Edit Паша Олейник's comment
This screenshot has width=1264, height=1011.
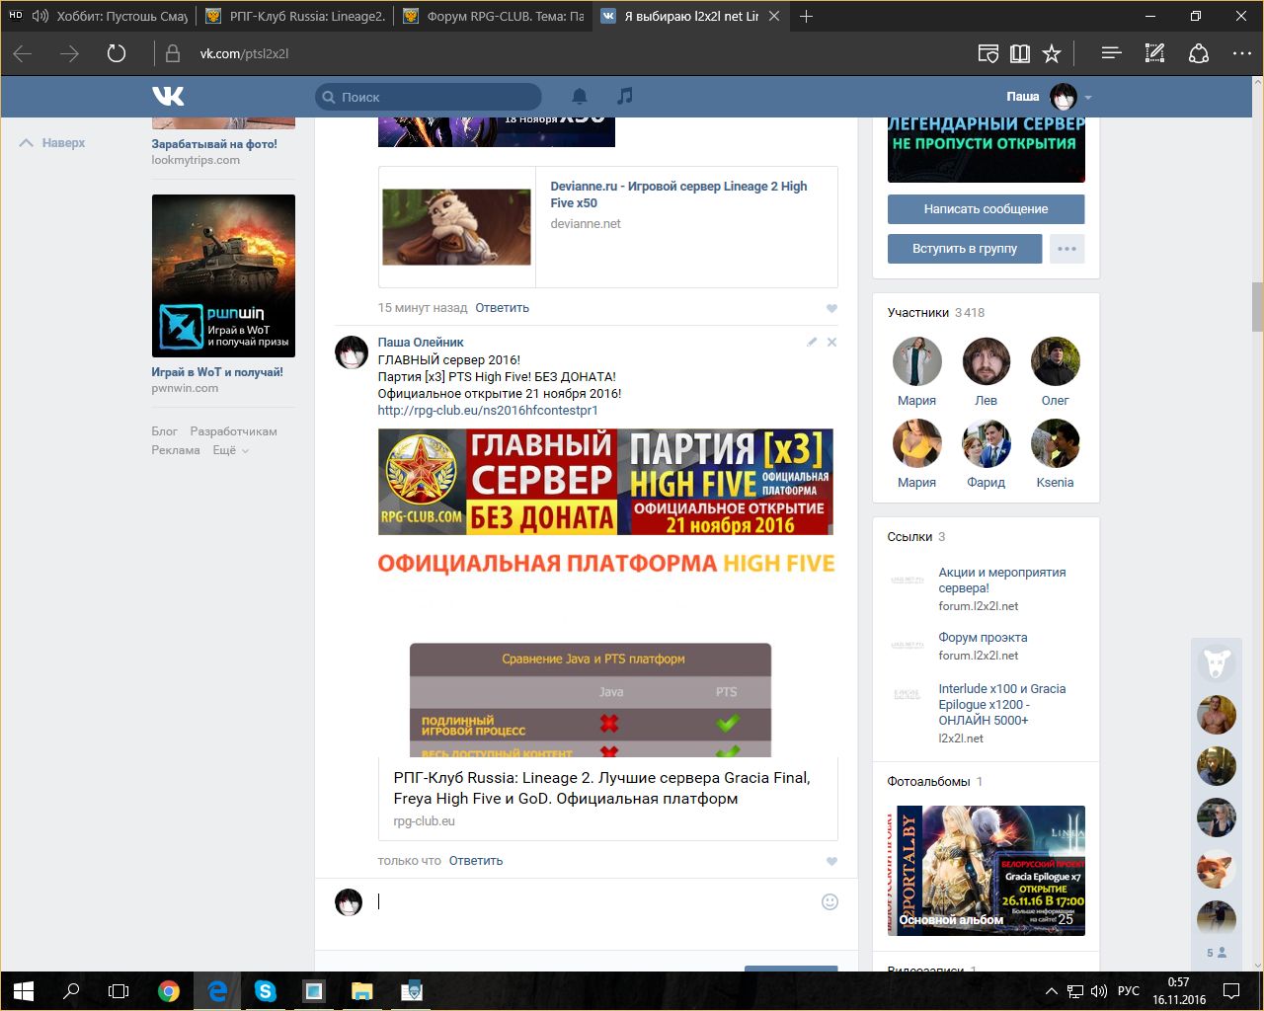point(812,342)
